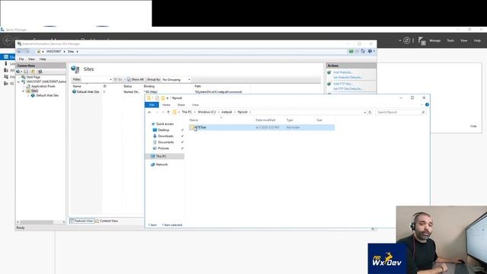The image size is (487, 274).
Task: Open the File menu in IIS Manager
Action: [x=21, y=59]
